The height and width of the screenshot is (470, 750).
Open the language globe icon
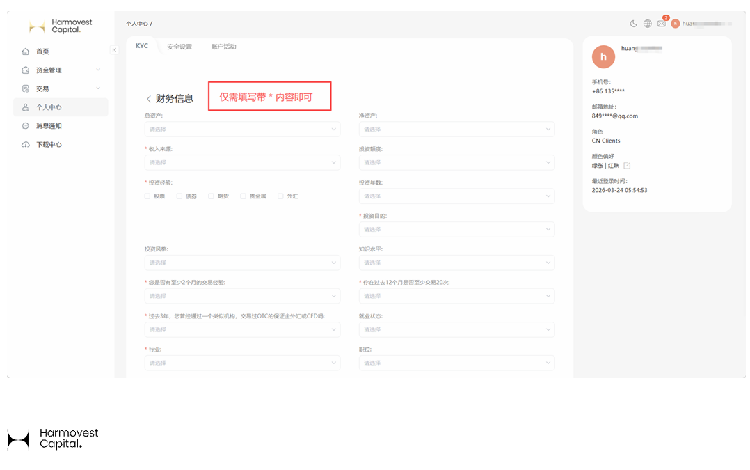pos(647,24)
